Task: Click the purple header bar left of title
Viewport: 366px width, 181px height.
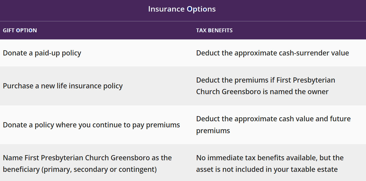Action: [61, 9]
